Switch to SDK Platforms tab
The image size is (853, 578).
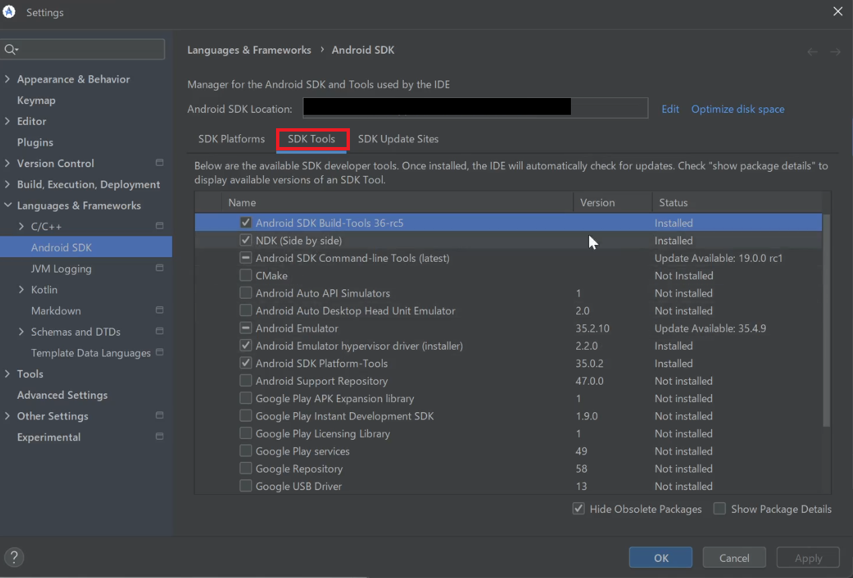232,139
